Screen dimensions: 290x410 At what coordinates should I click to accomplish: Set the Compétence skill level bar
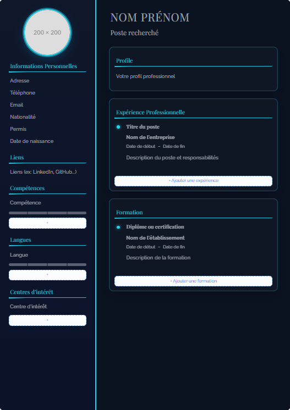47,213
